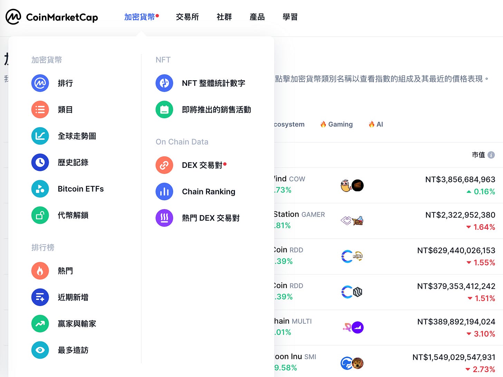503x377 pixels.
Task: Select the 全球走勢圖 chart icon
Action: pos(40,136)
